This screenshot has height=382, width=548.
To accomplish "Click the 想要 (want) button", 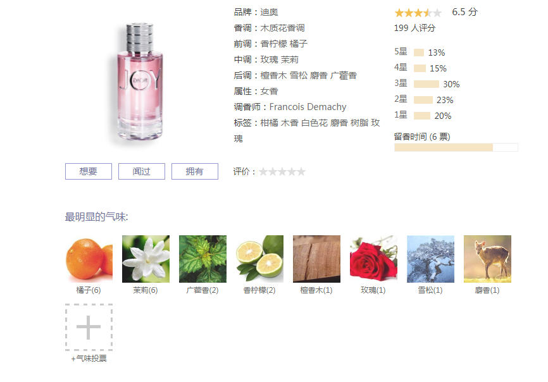I will pyautogui.click(x=89, y=171).
